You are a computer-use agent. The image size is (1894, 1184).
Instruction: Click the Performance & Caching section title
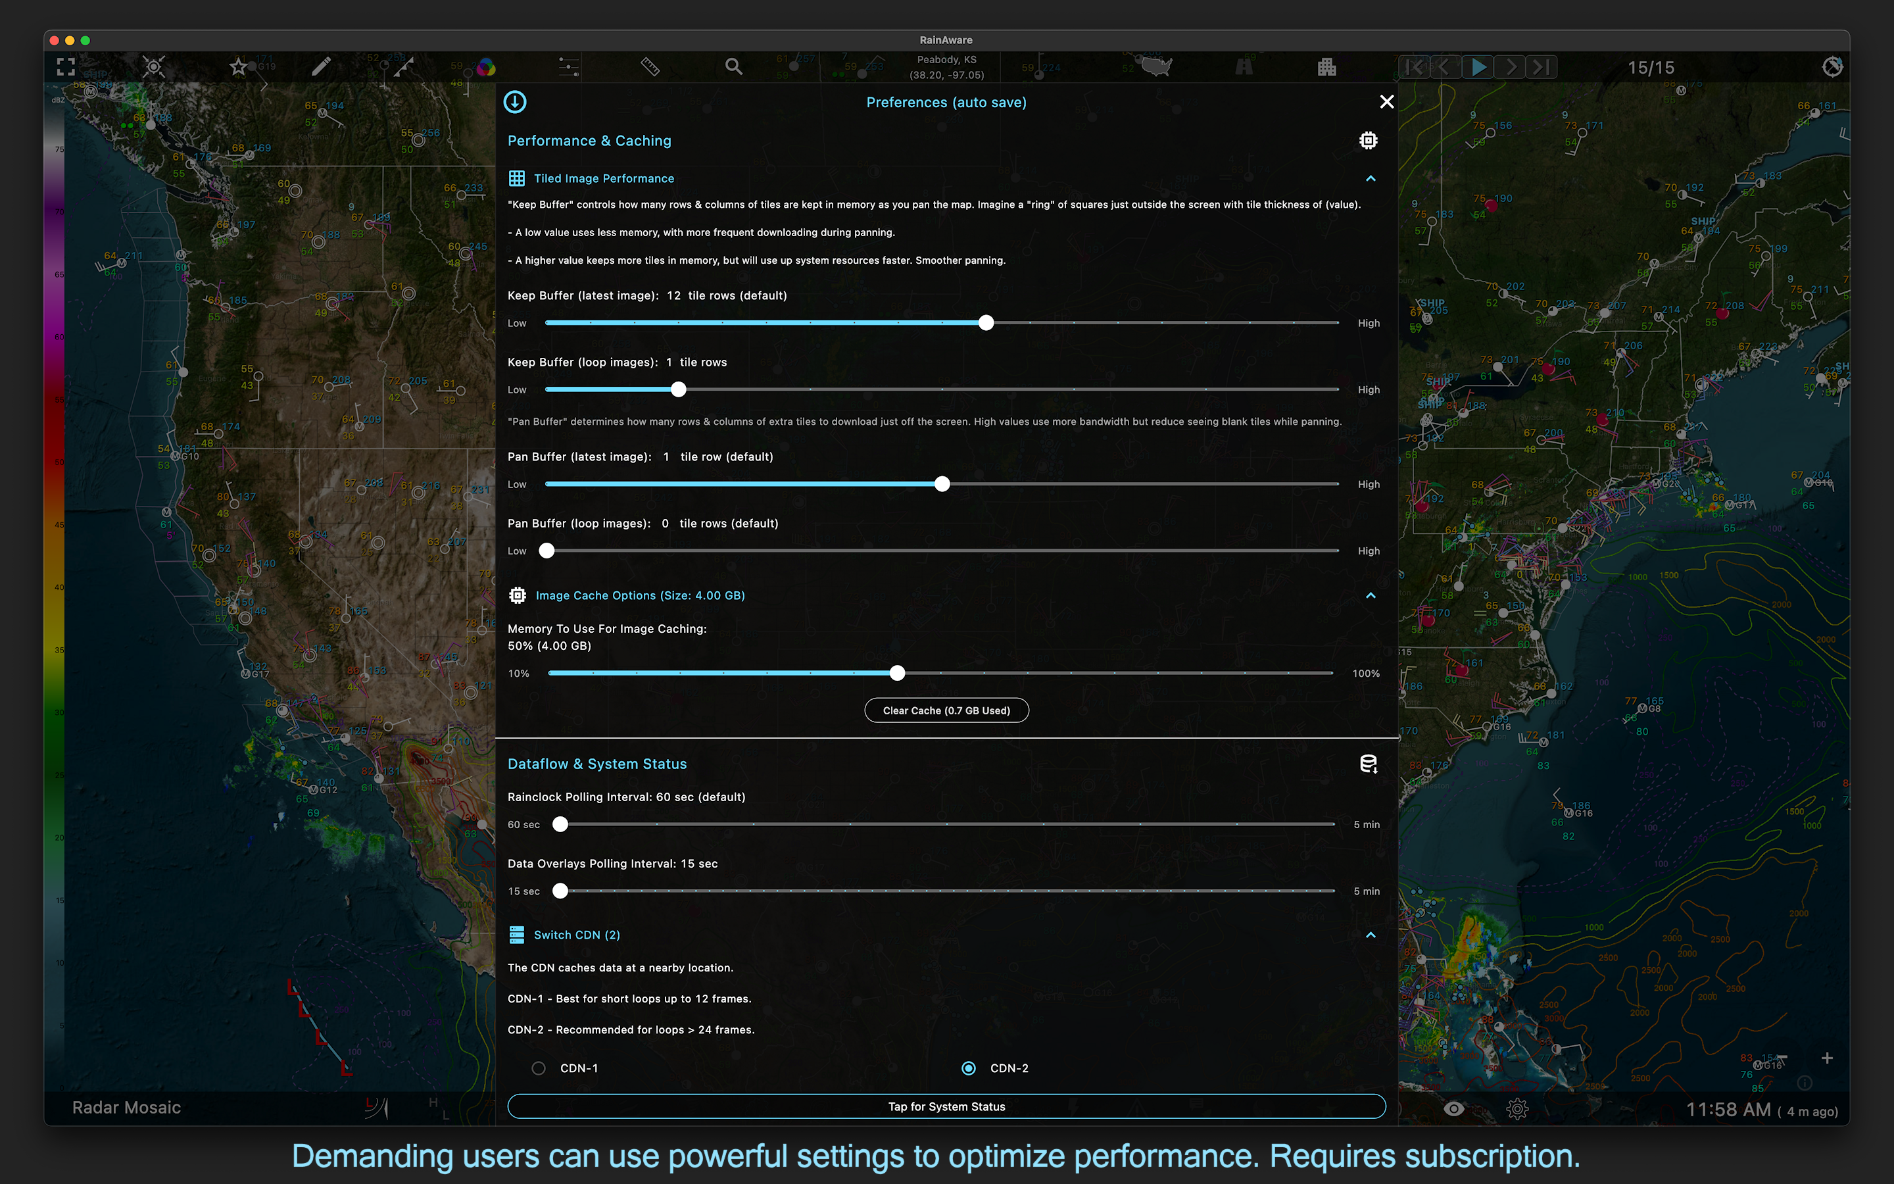pos(589,141)
